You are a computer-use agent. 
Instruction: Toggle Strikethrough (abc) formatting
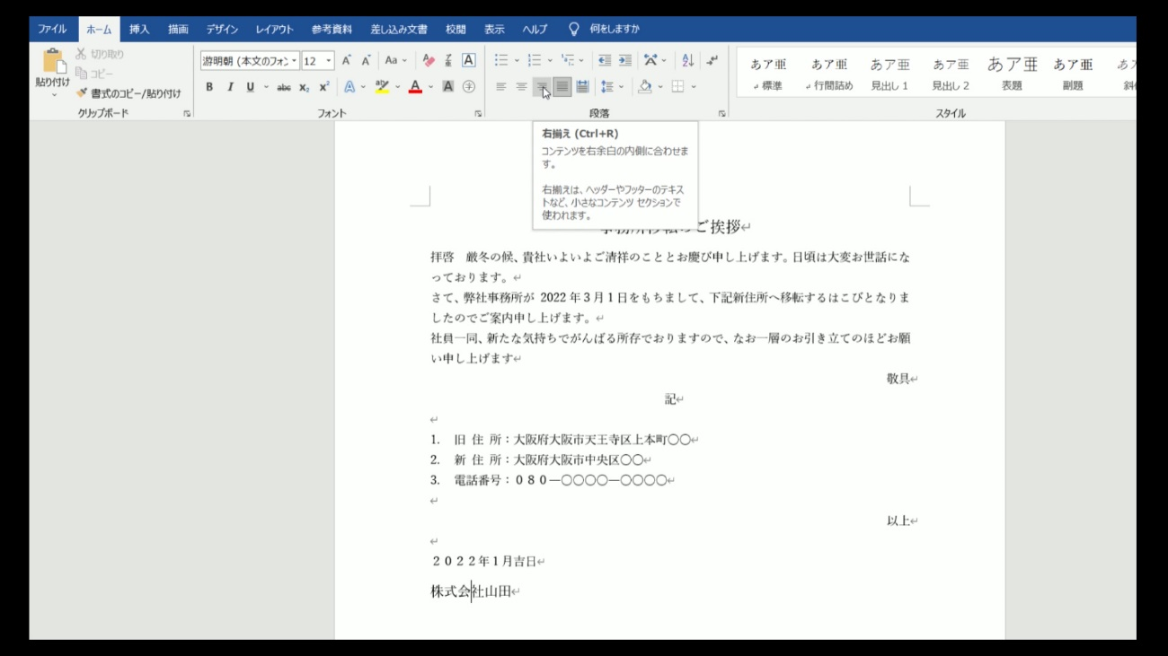pos(284,87)
